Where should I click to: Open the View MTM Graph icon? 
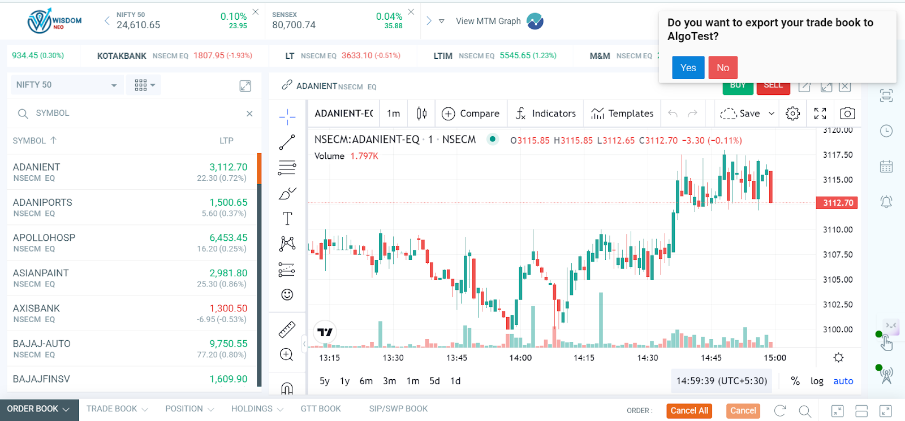click(535, 21)
